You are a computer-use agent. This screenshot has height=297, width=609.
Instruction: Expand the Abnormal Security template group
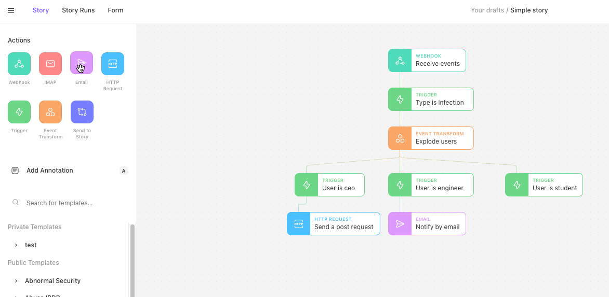[16, 281]
